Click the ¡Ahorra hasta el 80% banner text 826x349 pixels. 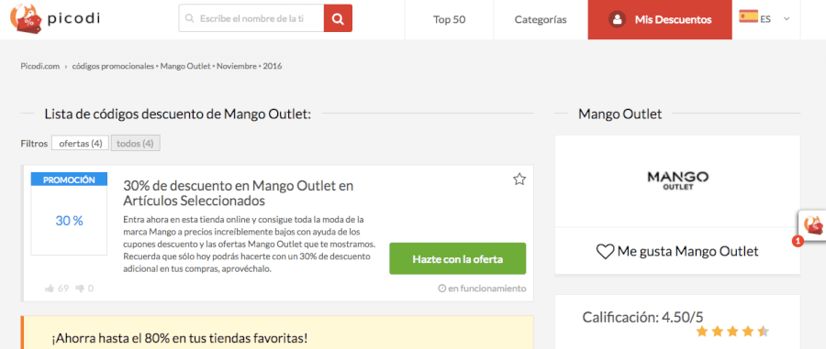180,338
